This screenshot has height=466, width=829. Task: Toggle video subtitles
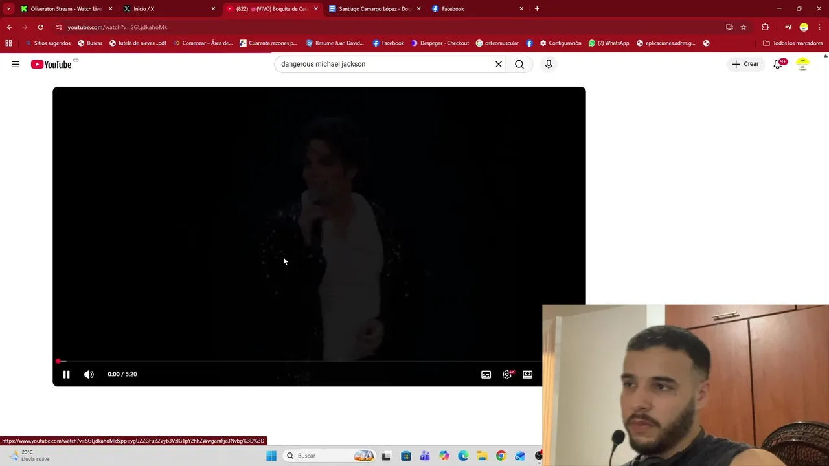tap(486, 374)
